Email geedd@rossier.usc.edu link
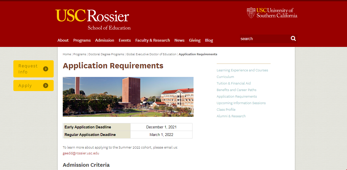Image resolution: width=347 pixels, height=170 pixels. (81, 153)
